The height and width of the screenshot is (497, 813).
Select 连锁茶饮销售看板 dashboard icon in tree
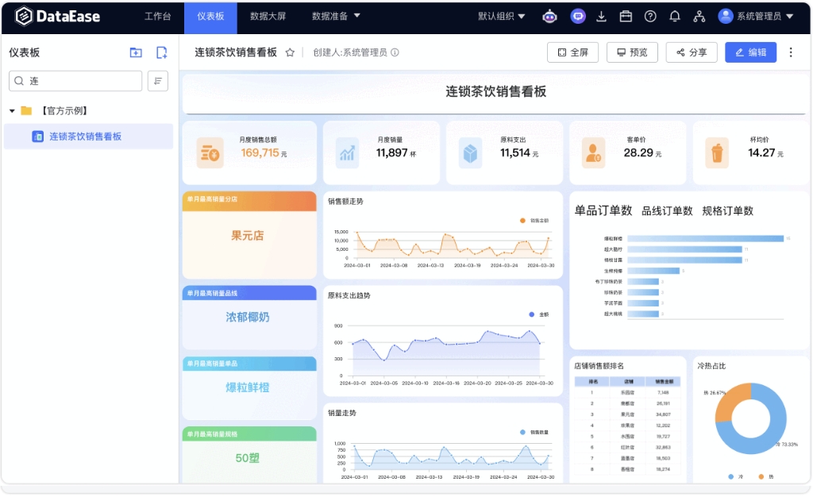point(38,137)
